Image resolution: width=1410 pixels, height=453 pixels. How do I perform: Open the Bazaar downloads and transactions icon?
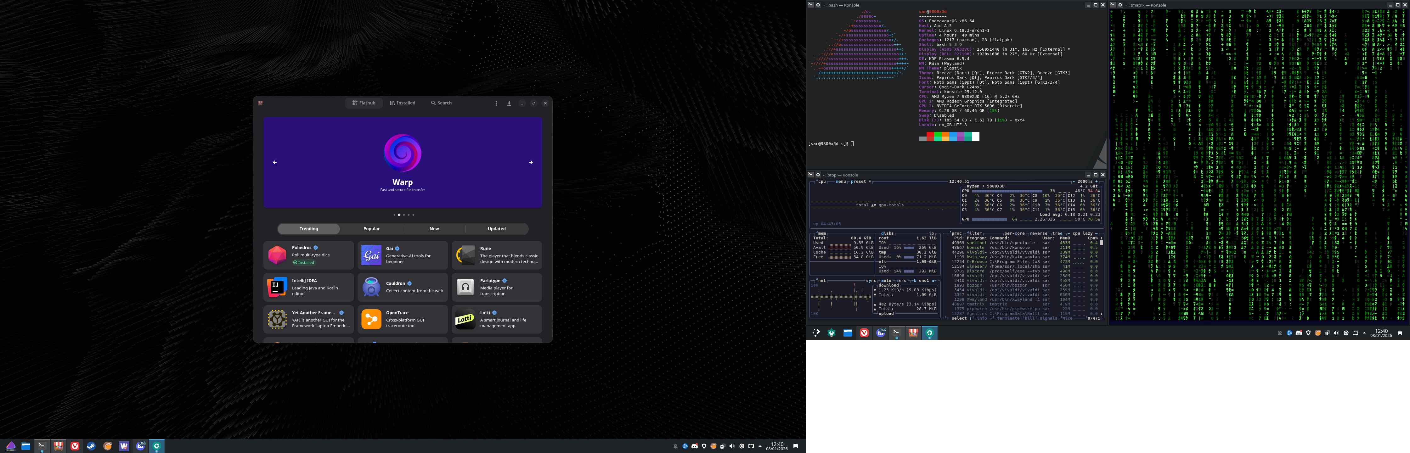[x=509, y=103]
